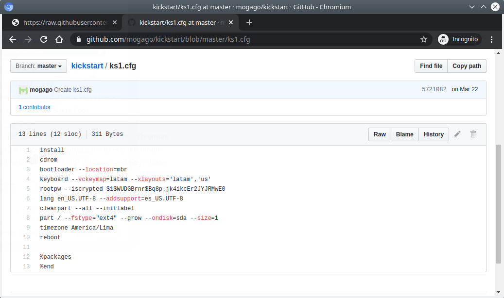Click the 'install' code line
The image size is (504, 298).
point(52,150)
